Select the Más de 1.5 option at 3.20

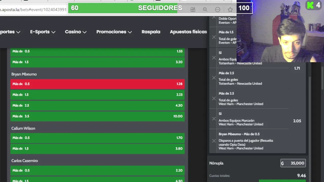tap(97, 62)
